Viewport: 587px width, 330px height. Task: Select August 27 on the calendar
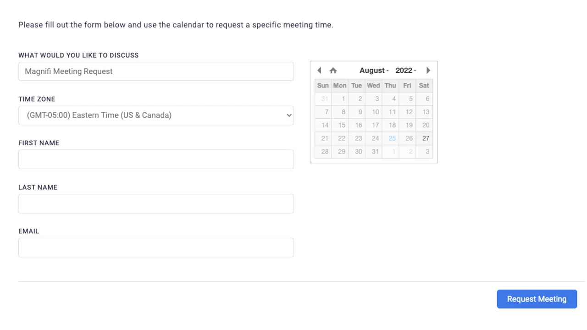426,138
